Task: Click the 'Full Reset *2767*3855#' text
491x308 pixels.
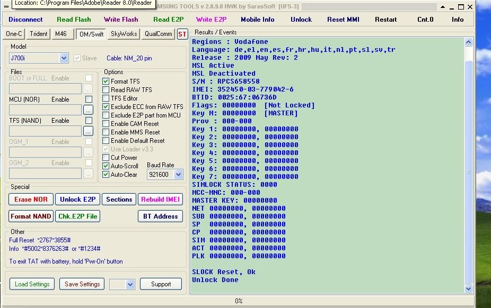Action: point(40,240)
